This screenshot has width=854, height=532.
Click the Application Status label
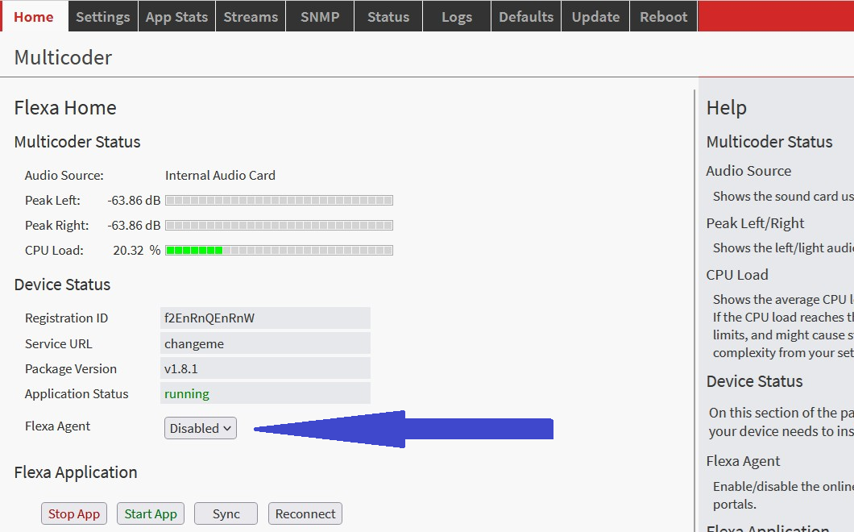(77, 394)
